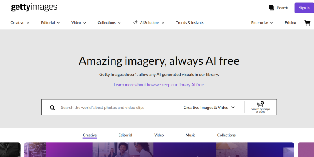Expand the Video menu chevron
This screenshot has height=157, width=314.
click(84, 23)
